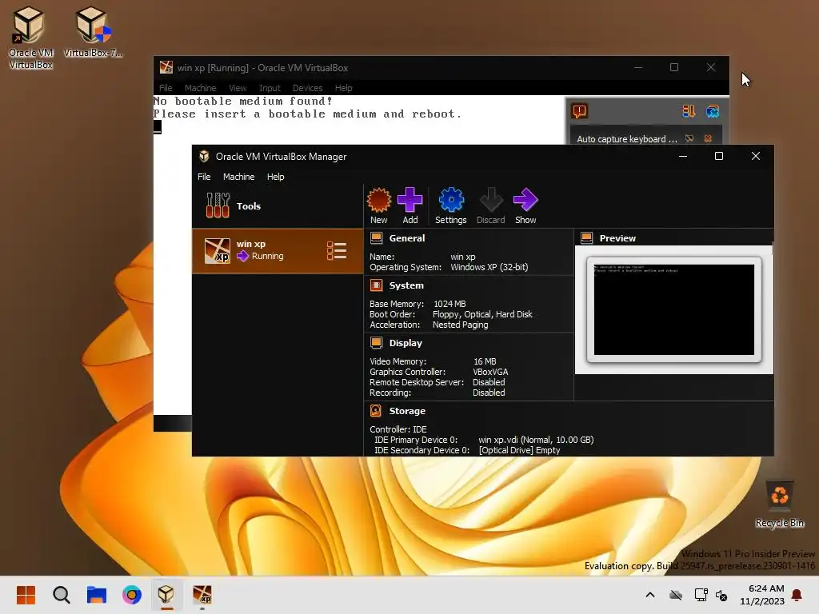Open taskbar Search magnifier
Screen dimensions: 819x614
pos(61,595)
